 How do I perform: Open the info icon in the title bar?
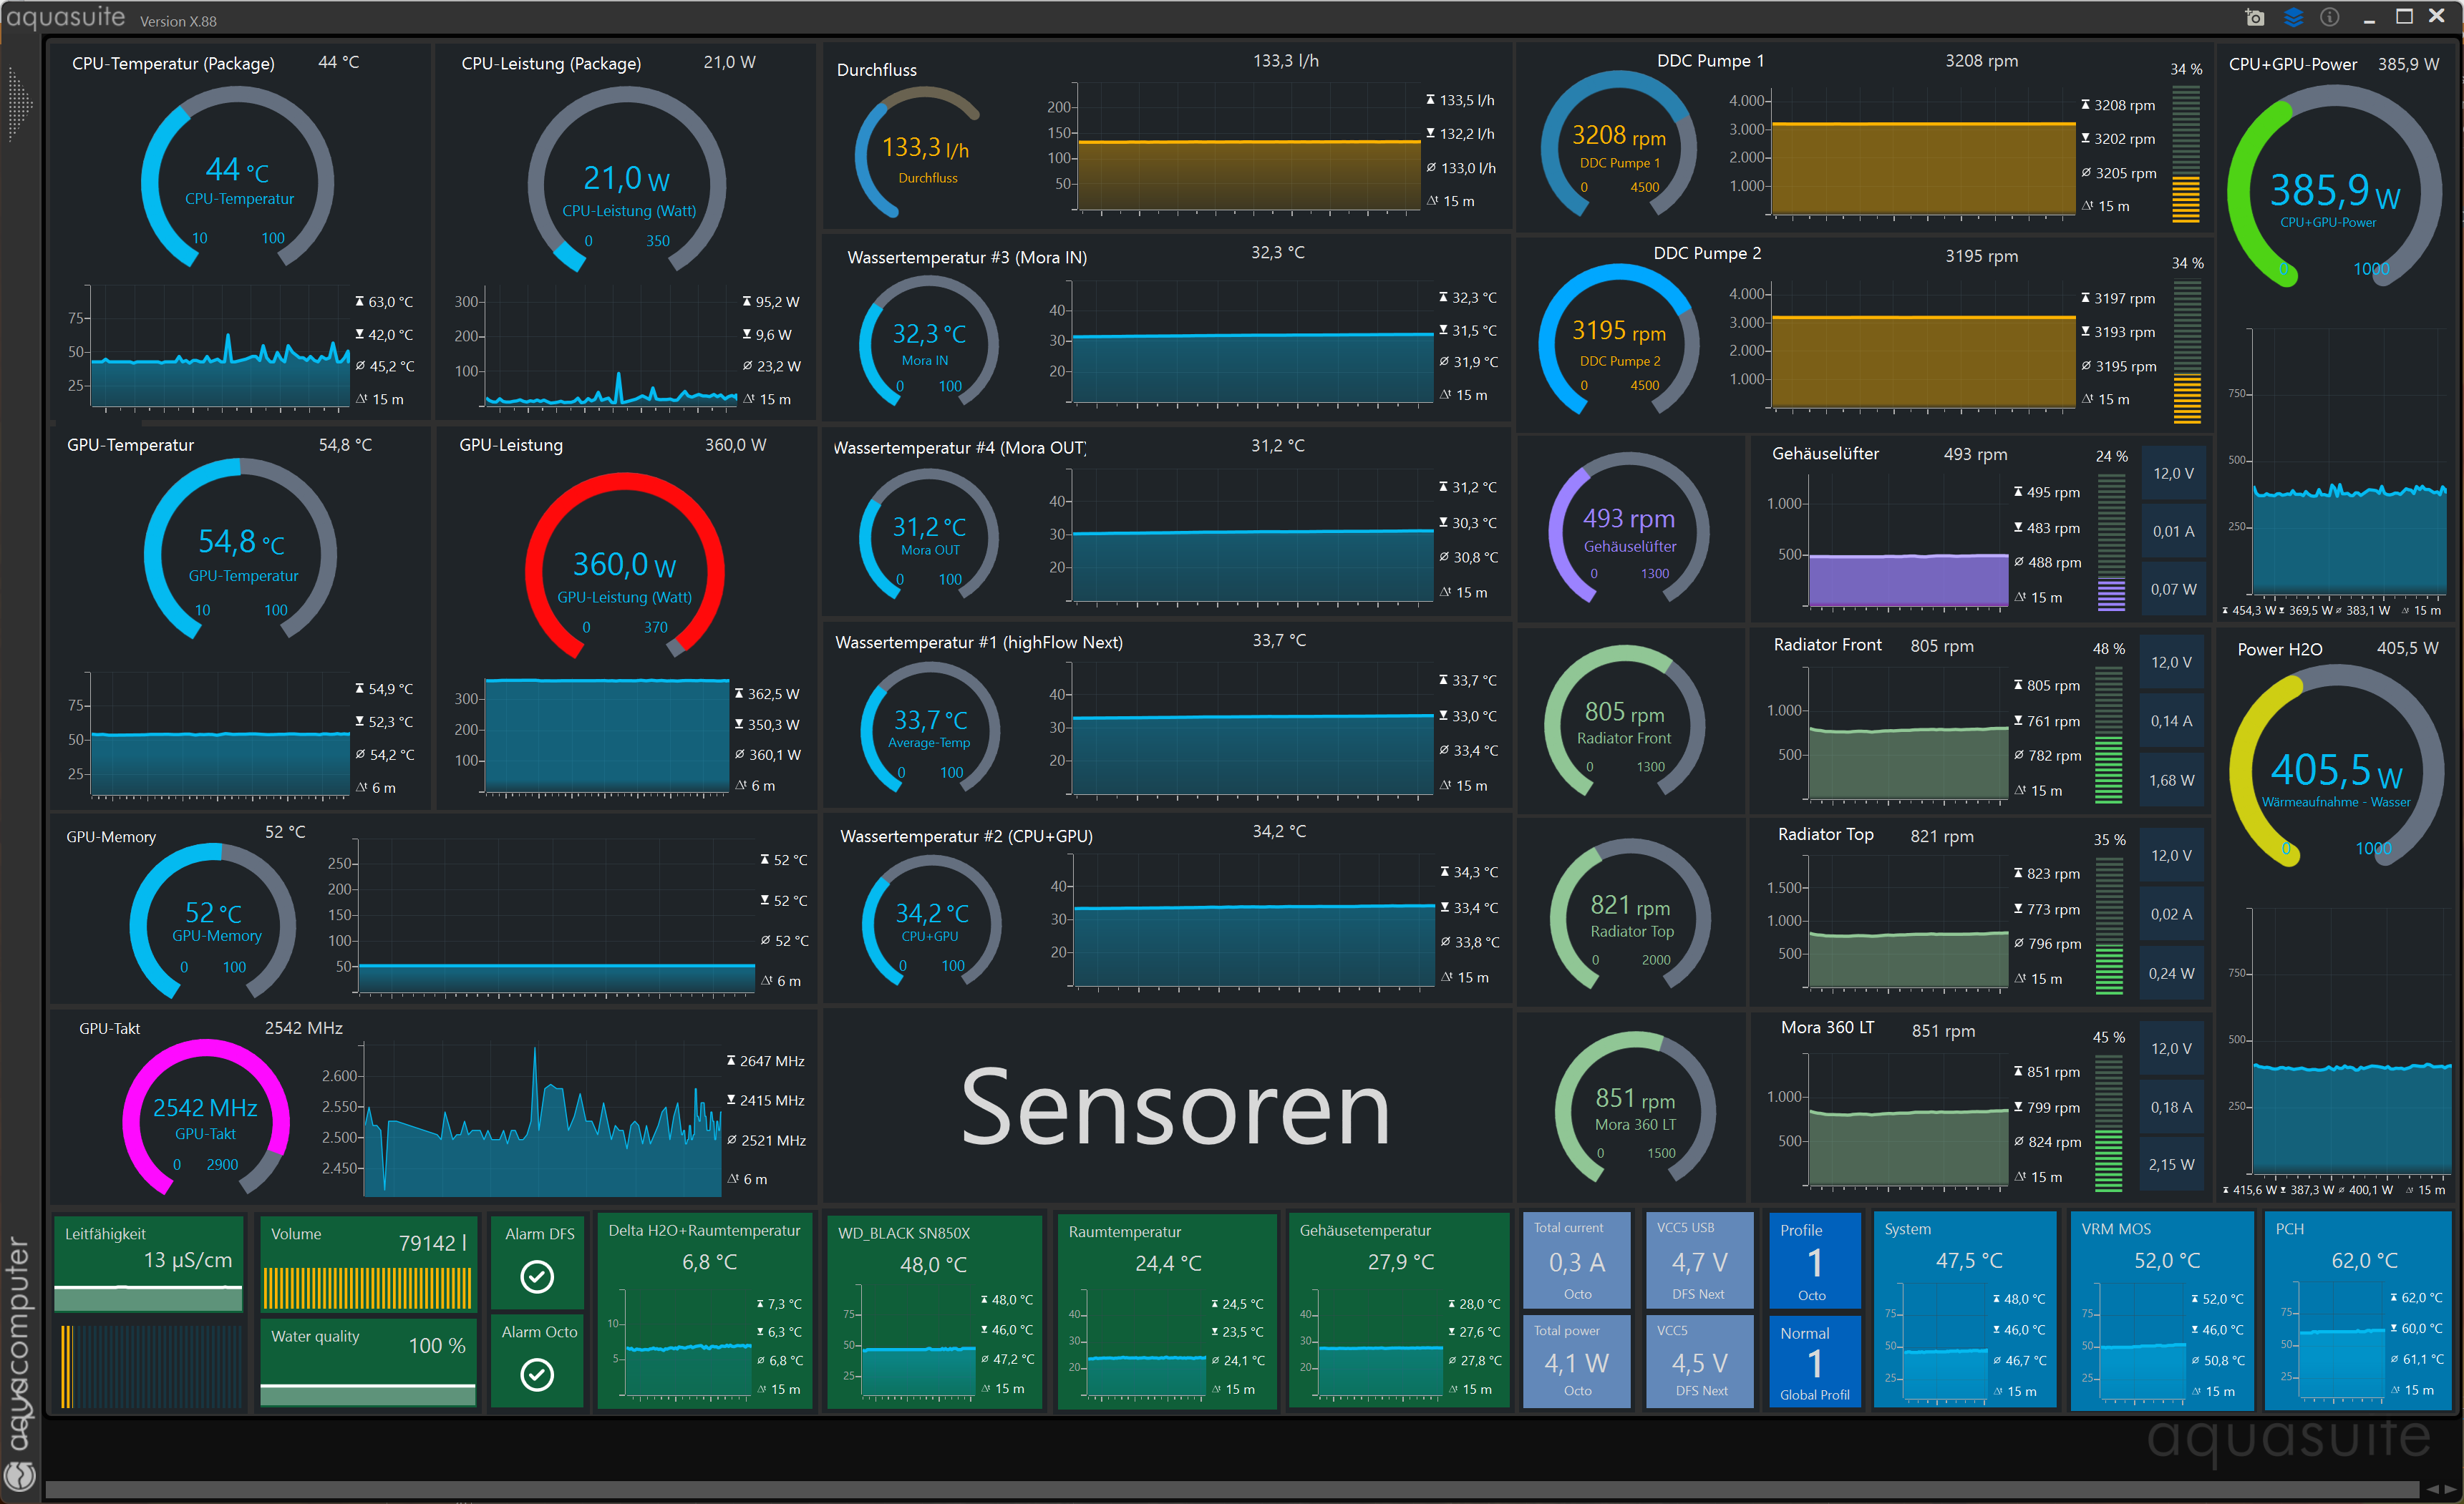click(x=2329, y=17)
